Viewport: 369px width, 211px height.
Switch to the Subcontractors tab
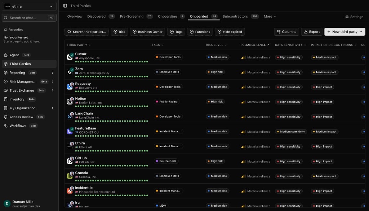(x=240, y=17)
